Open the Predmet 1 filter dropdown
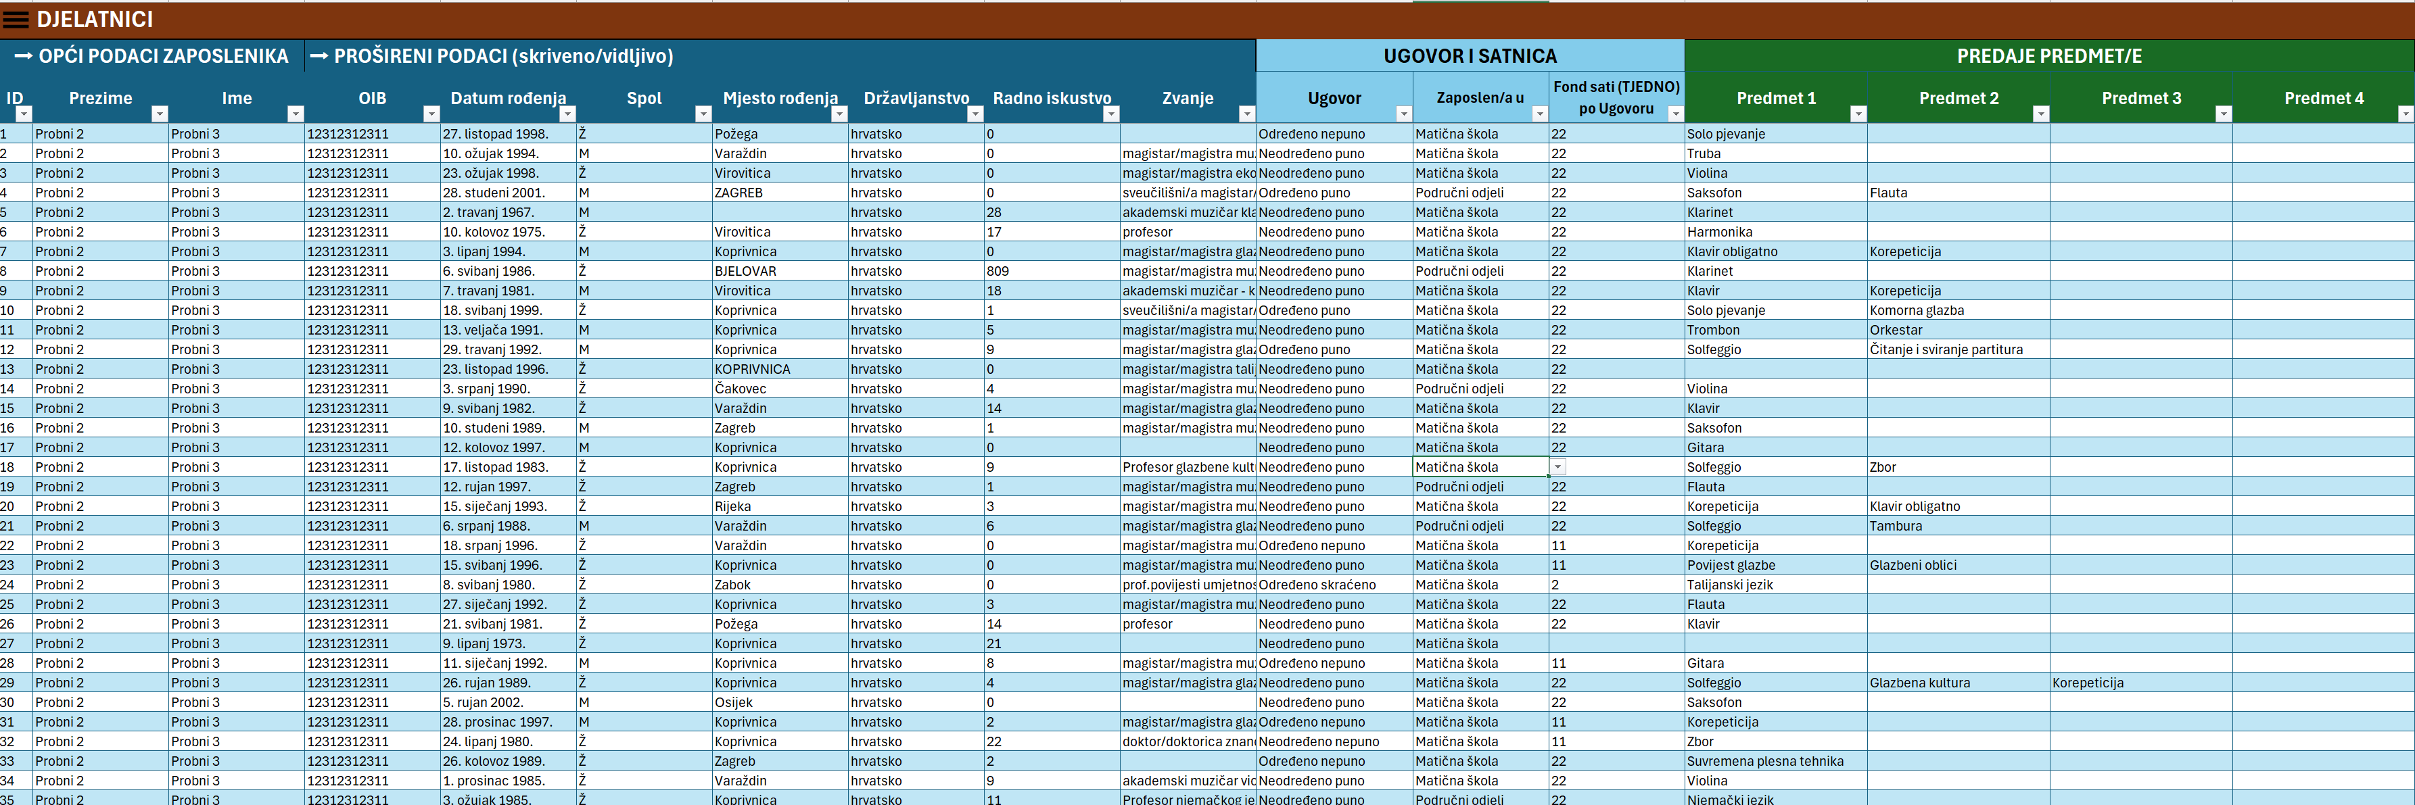The image size is (2415, 805). 1858,114
